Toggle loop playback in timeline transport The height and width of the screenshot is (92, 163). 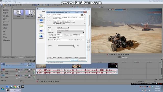point(39,82)
